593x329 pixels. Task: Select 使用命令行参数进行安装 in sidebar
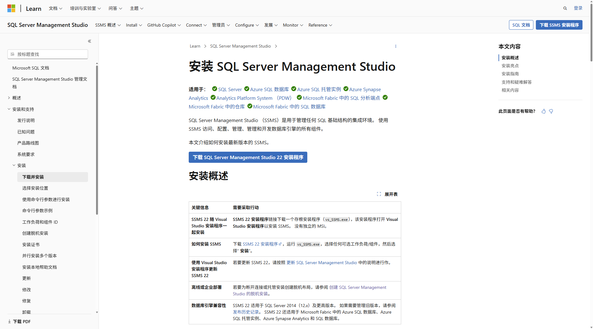[46, 200]
